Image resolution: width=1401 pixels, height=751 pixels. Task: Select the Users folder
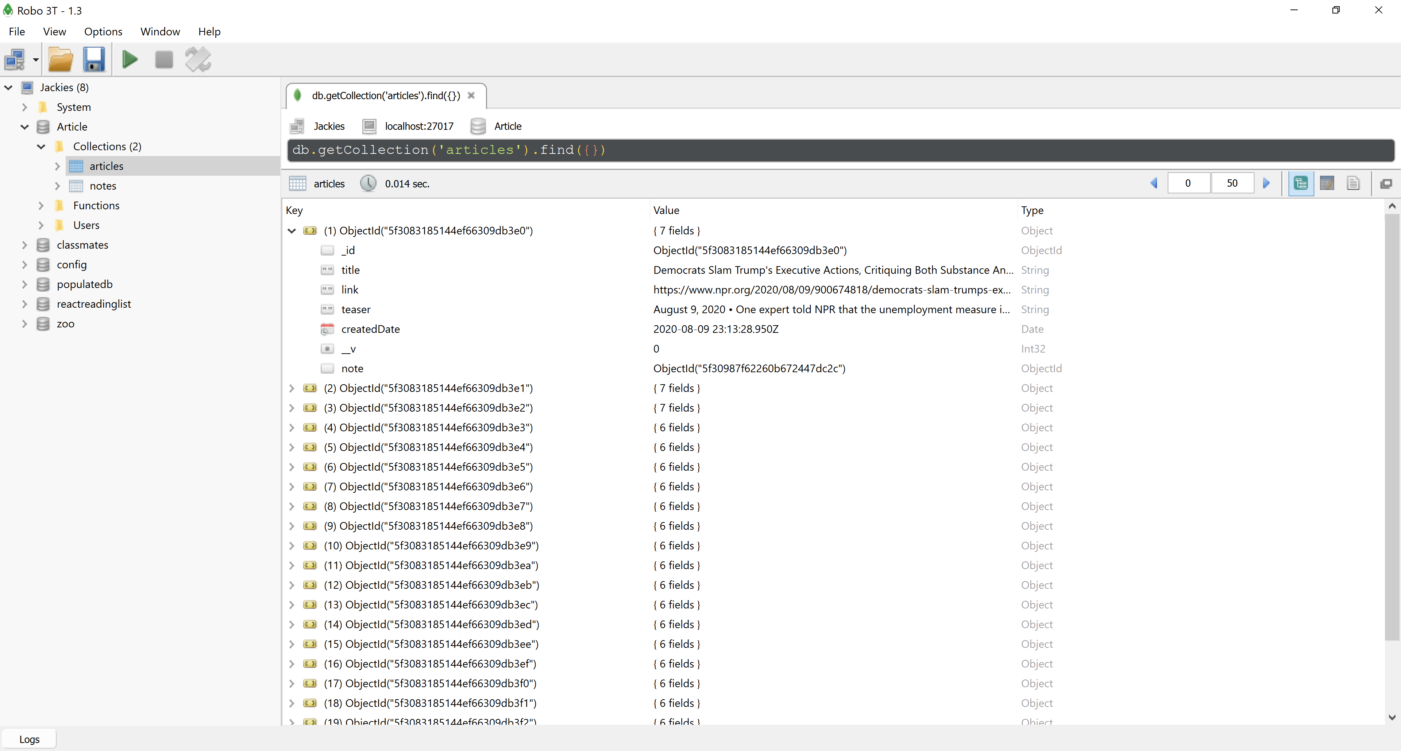point(86,225)
